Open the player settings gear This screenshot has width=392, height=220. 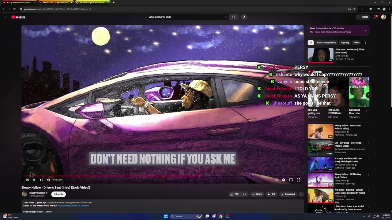284,180
